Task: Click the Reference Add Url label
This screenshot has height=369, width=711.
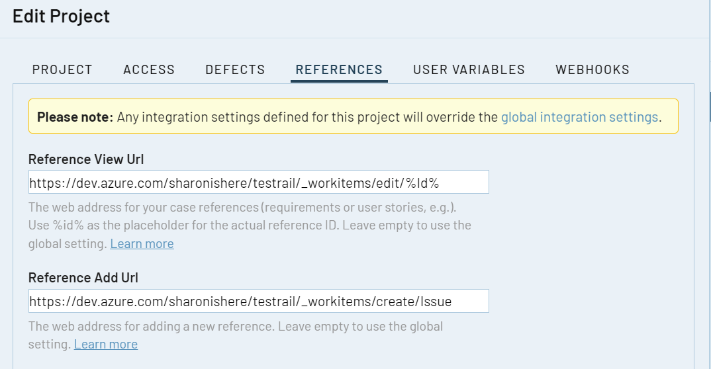Action: coord(83,278)
